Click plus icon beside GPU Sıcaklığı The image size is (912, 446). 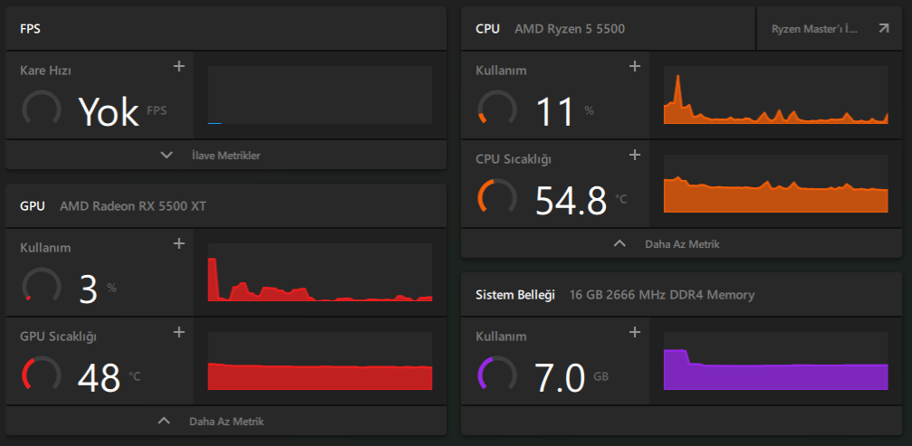179,332
